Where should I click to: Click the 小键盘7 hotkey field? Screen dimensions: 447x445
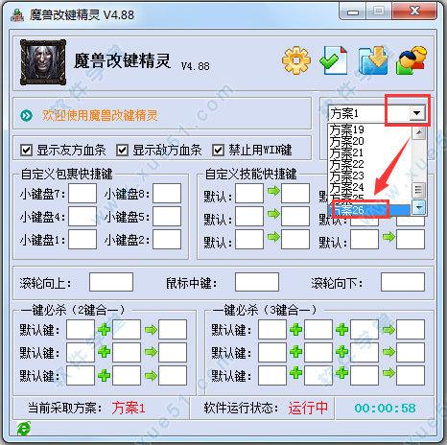pyautogui.click(x=82, y=193)
